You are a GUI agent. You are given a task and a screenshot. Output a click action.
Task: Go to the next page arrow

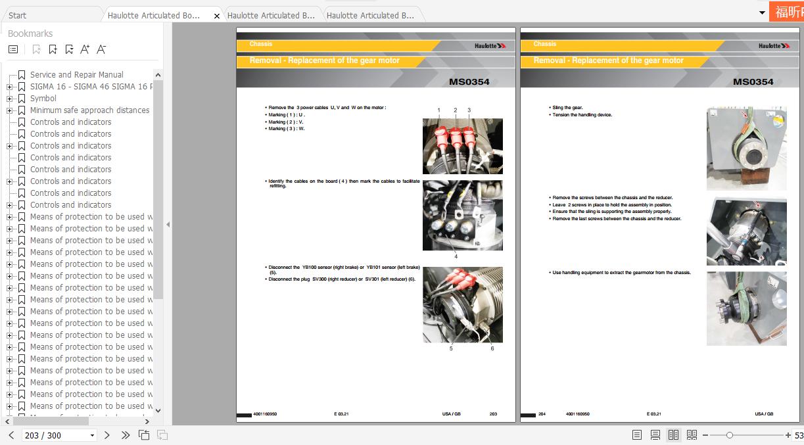pos(107,435)
